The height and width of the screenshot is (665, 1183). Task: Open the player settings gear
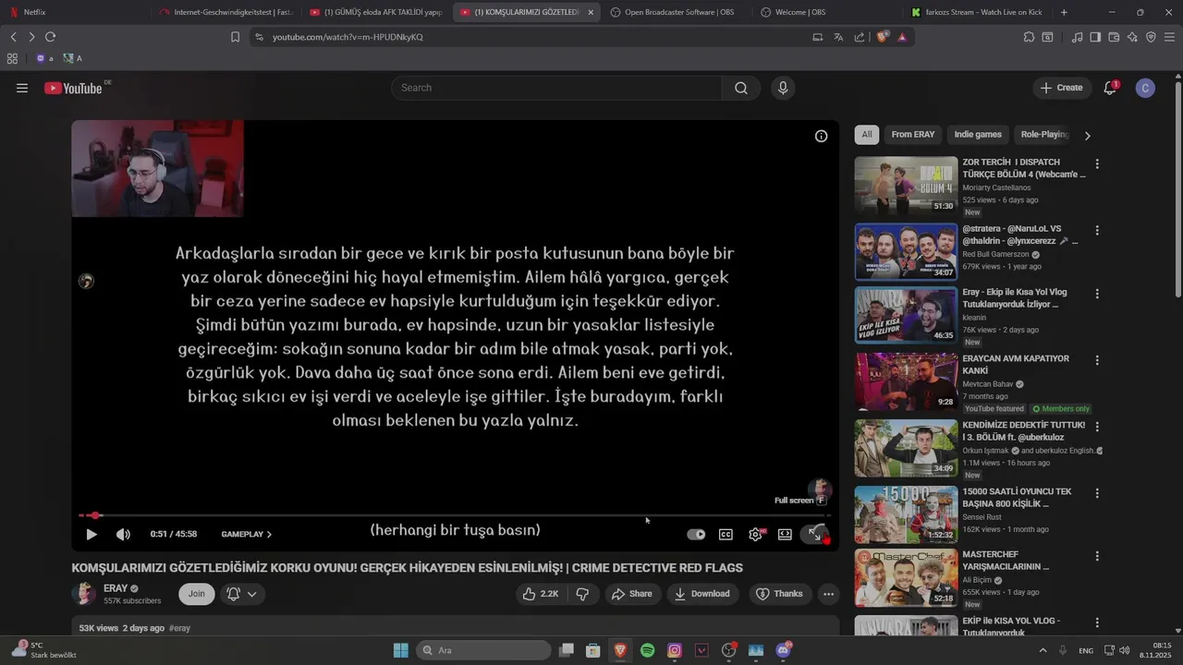(x=756, y=534)
